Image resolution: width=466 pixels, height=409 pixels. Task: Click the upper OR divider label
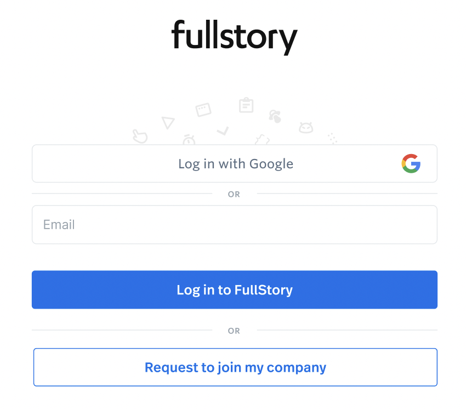coord(234,194)
